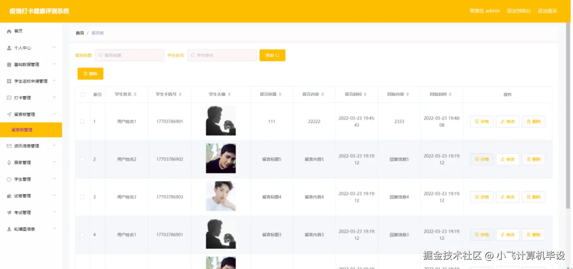This screenshot has height=269, width=573.
Task: Select the highlighted 留言板管理 submenu item
Action: [x=31, y=130]
